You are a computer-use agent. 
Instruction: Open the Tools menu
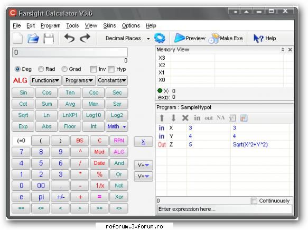(x=72, y=25)
